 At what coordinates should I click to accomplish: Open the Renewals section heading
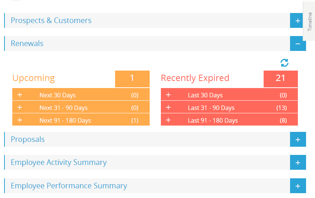[x=27, y=43]
